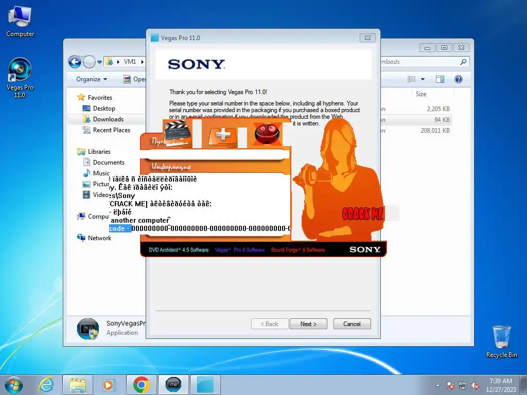Click Explorer forward navigation arrow
The height and width of the screenshot is (395, 527).
tap(89, 62)
